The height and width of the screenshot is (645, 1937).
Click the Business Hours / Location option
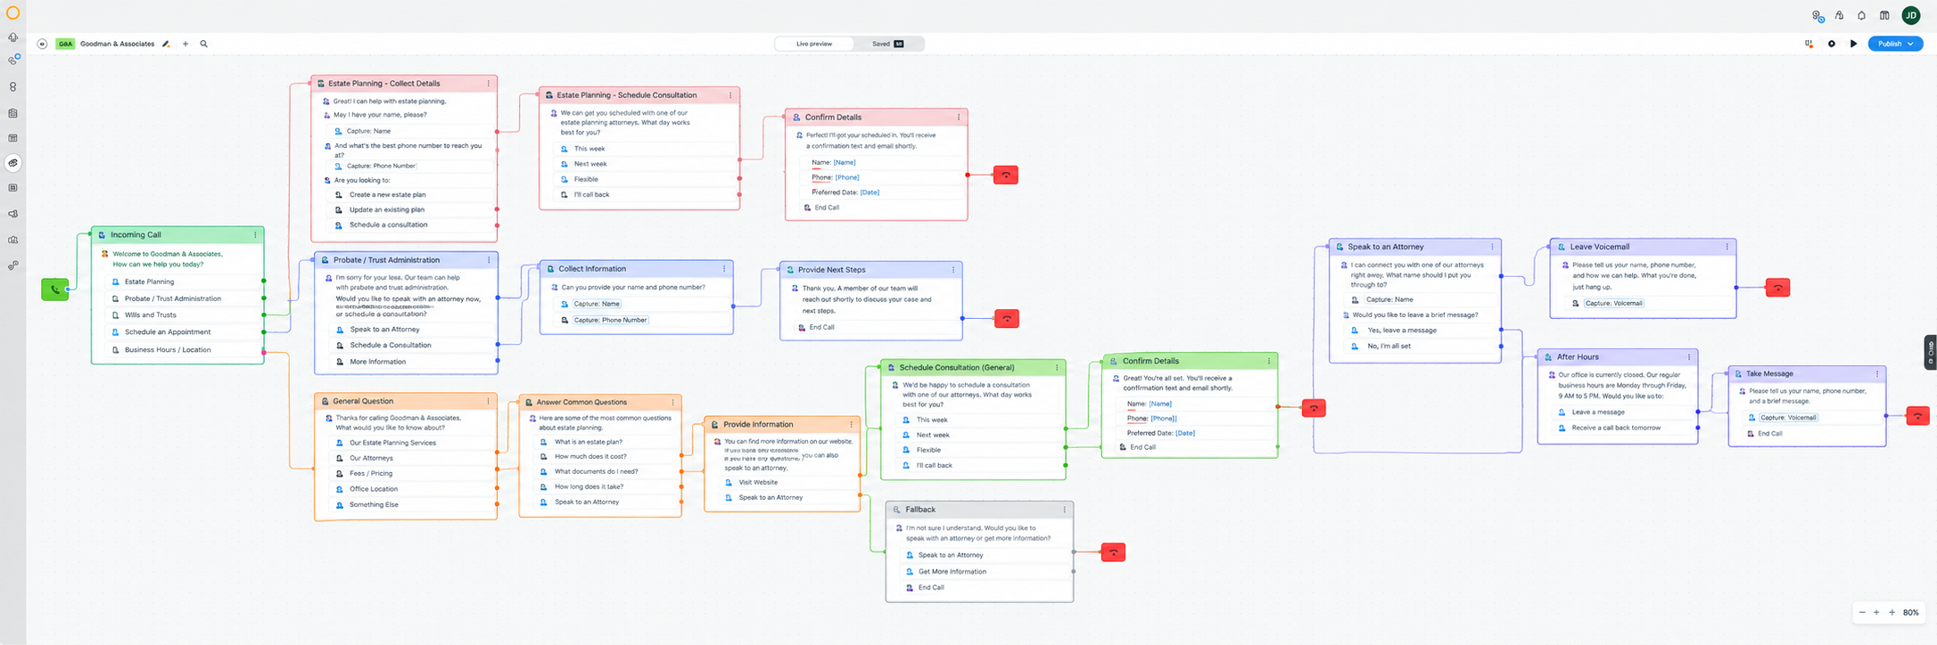point(185,350)
